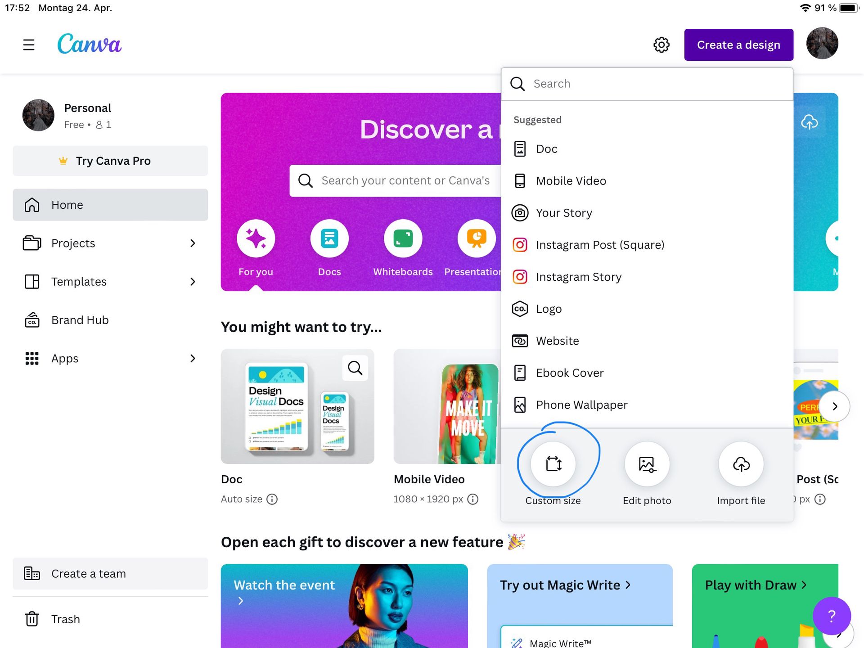Image resolution: width=864 pixels, height=648 pixels.
Task: Open the profile avatar in header
Action: pos(822,44)
